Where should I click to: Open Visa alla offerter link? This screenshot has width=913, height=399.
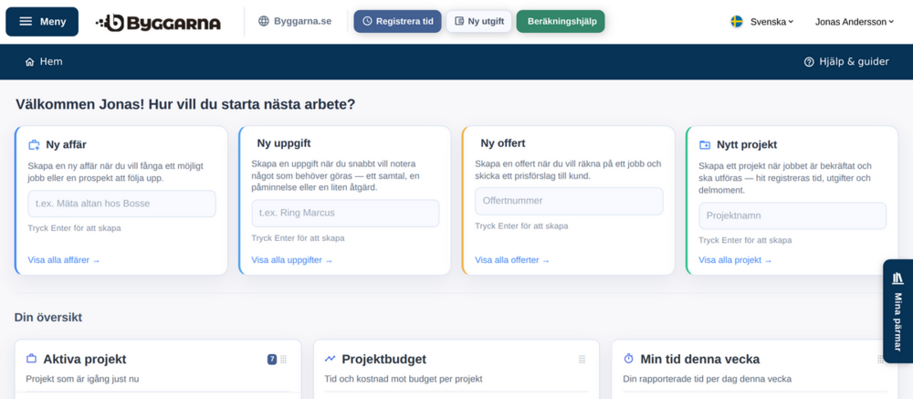512,260
